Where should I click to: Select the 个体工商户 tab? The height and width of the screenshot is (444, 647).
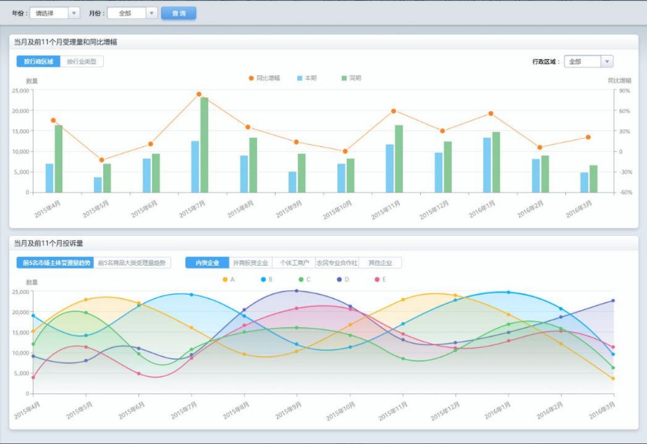point(293,263)
